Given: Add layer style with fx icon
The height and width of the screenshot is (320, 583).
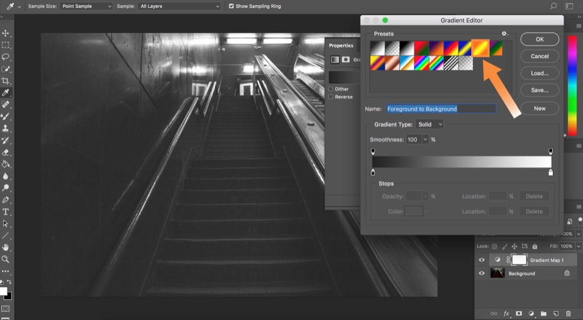Looking at the screenshot, I should [506, 314].
